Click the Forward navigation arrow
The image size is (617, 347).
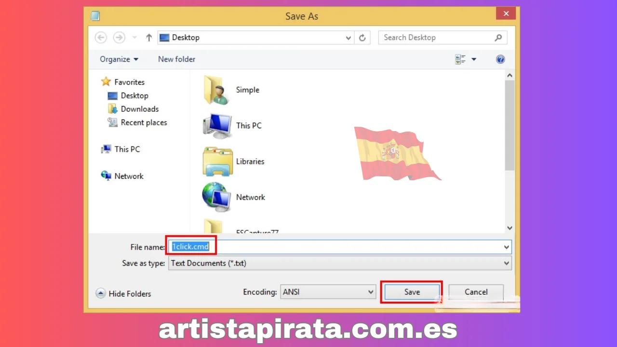(x=119, y=37)
